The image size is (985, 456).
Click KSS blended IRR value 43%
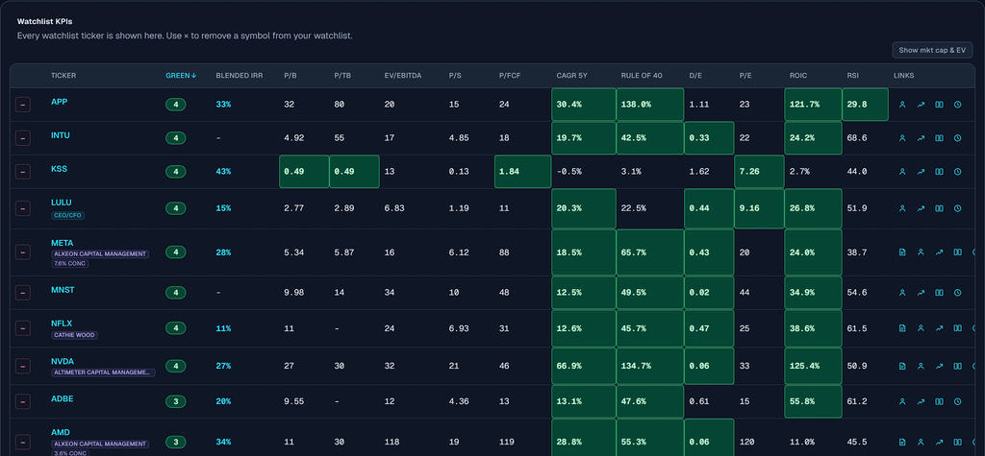(223, 171)
